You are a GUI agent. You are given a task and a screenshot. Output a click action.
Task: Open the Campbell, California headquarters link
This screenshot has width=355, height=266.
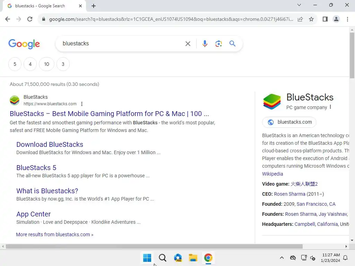click(316, 224)
